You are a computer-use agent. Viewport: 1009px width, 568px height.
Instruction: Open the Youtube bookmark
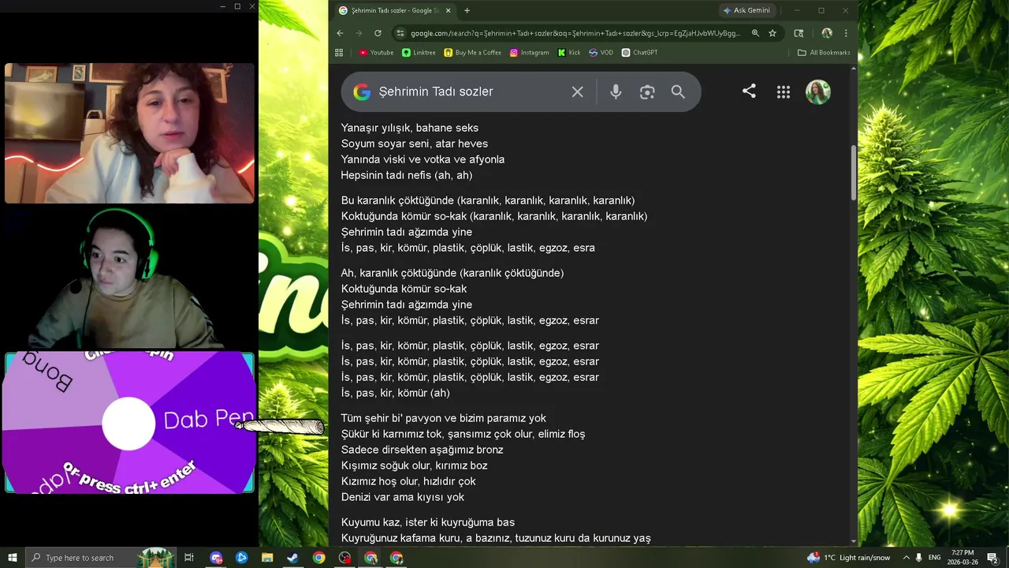tap(376, 53)
